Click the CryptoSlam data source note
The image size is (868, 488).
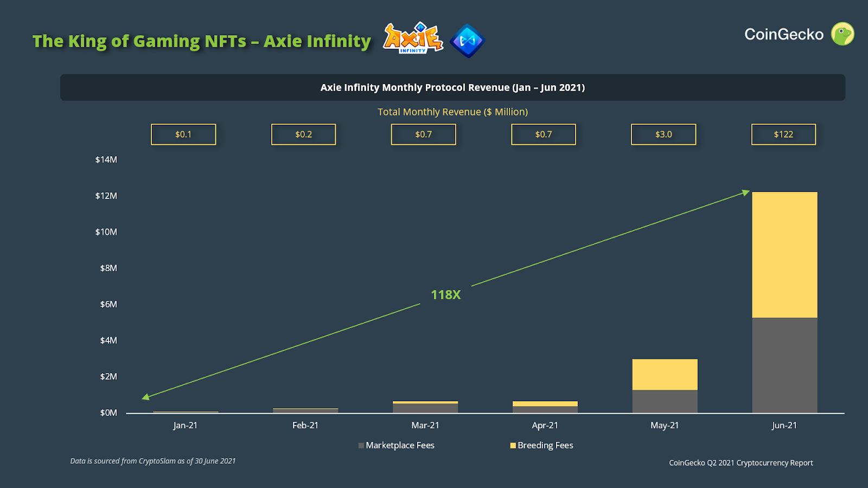[x=153, y=461]
